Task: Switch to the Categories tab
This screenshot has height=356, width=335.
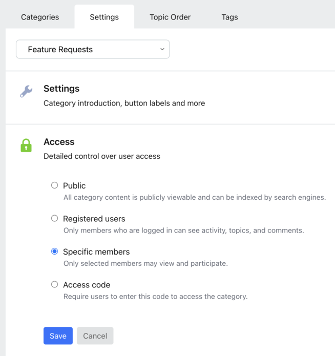Action: [40, 17]
